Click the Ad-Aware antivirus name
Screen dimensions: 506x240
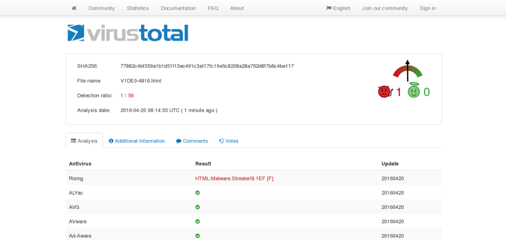point(80,236)
